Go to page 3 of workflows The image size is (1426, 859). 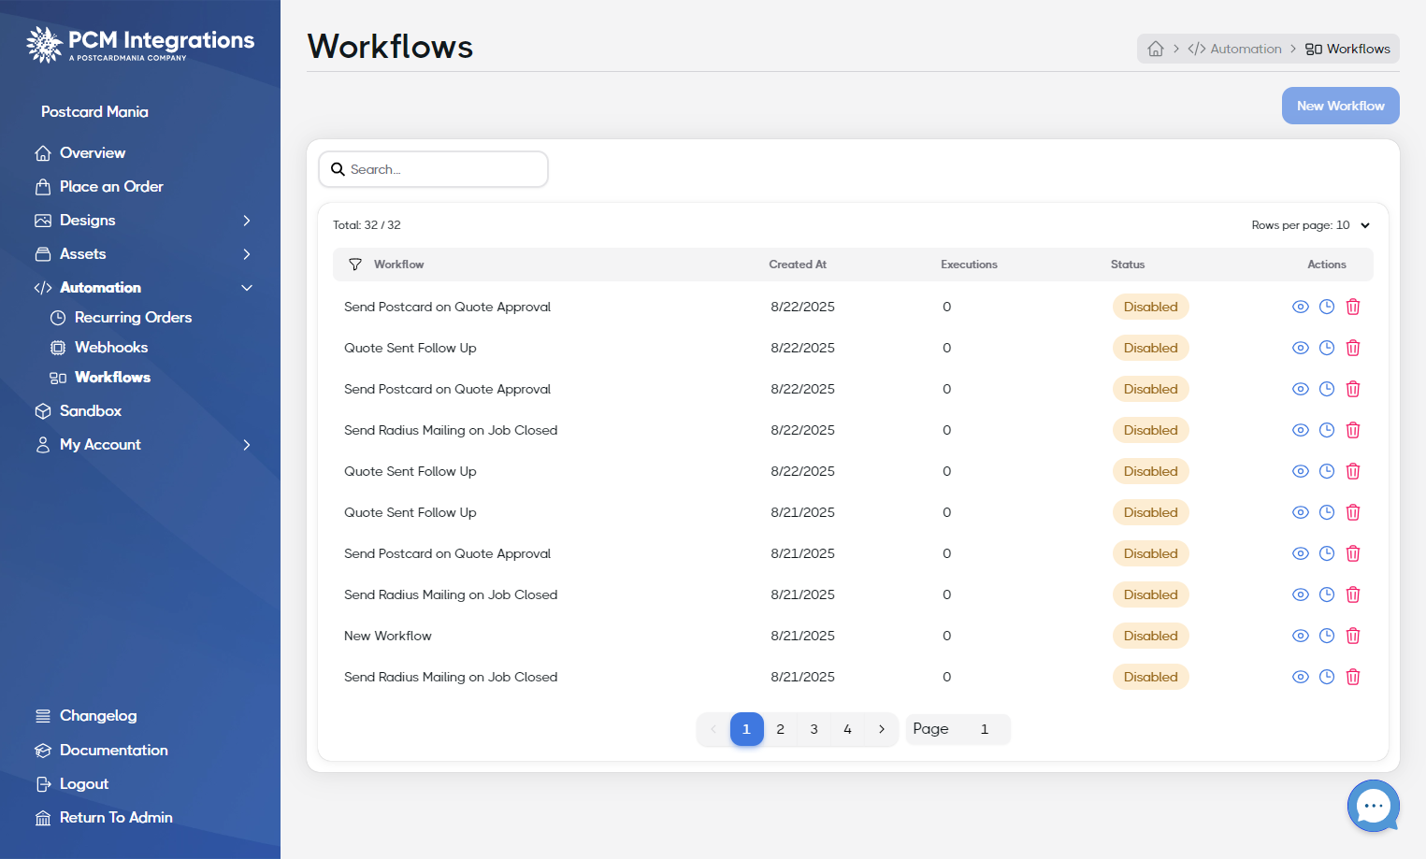coord(814,729)
